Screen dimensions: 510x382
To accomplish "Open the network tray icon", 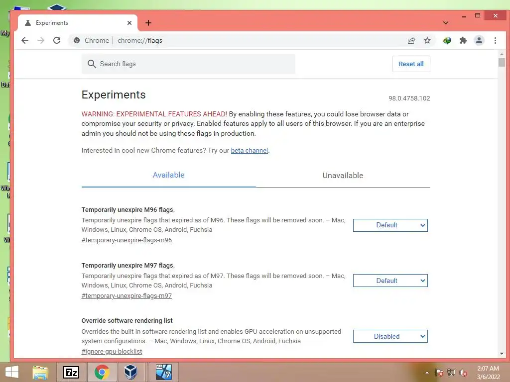I will pos(451,373).
